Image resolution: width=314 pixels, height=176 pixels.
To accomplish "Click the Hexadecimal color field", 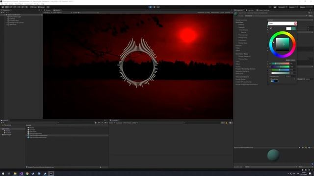I will (290, 76).
